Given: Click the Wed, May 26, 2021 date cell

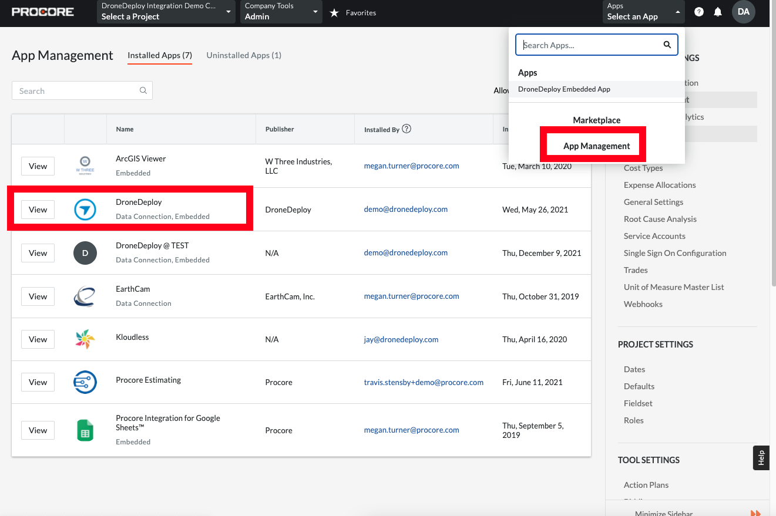Looking at the screenshot, I should click(x=535, y=210).
